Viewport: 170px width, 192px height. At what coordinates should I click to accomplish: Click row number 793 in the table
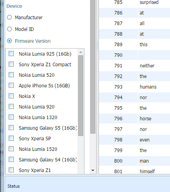click(118, 87)
